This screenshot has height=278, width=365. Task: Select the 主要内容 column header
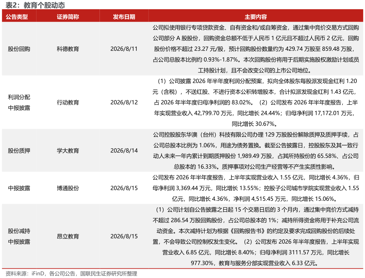256,17
